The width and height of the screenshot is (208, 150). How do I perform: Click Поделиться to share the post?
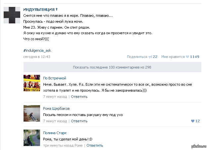click(x=137, y=57)
